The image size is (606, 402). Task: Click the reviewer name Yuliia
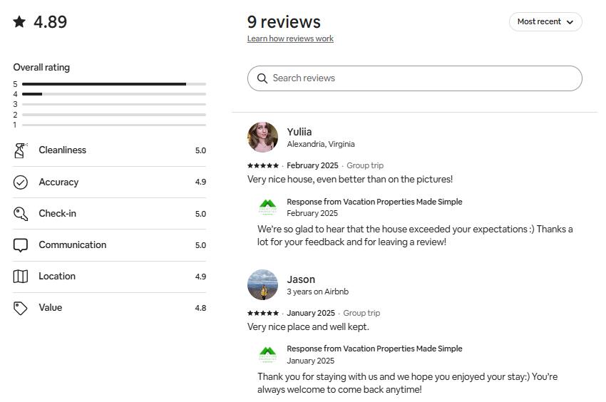click(299, 132)
